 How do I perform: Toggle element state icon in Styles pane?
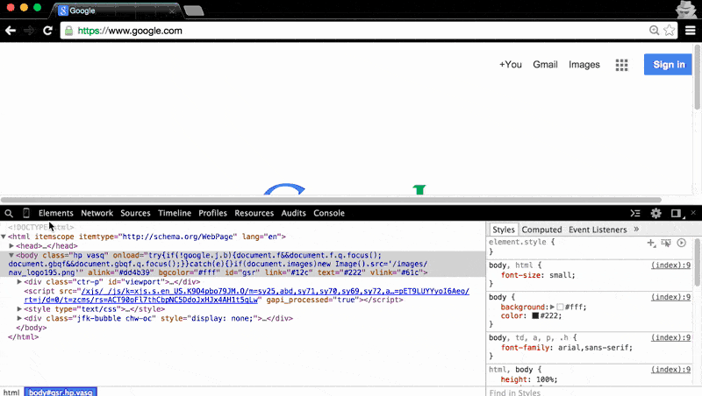click(x=666, y=243)
